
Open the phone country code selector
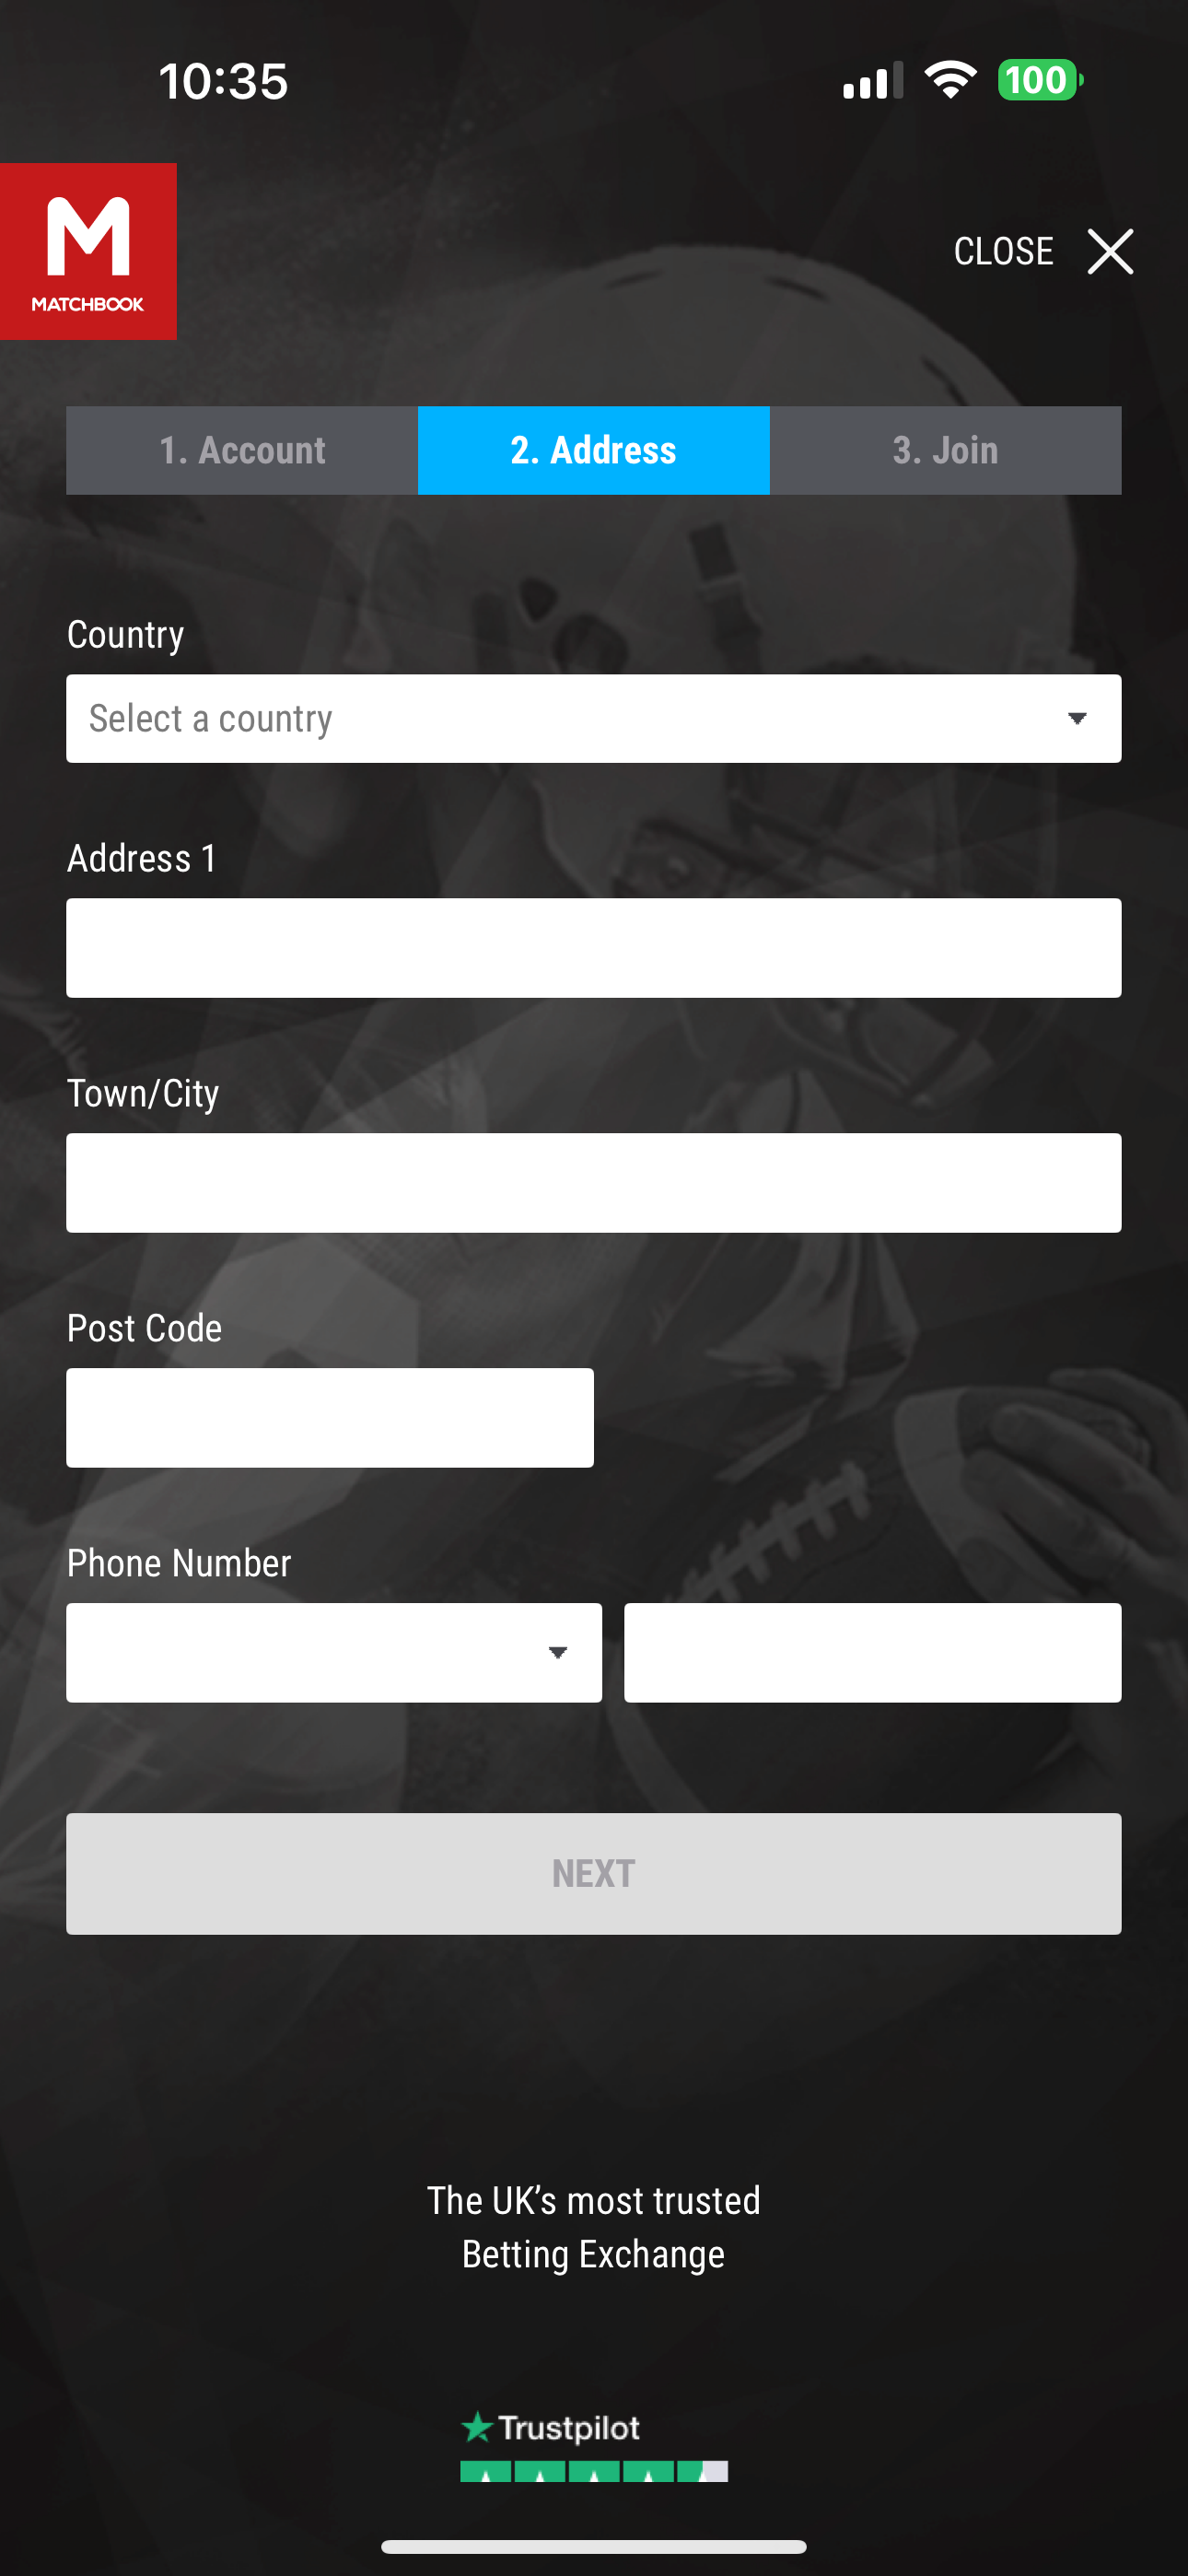[x=334, y=1652]
